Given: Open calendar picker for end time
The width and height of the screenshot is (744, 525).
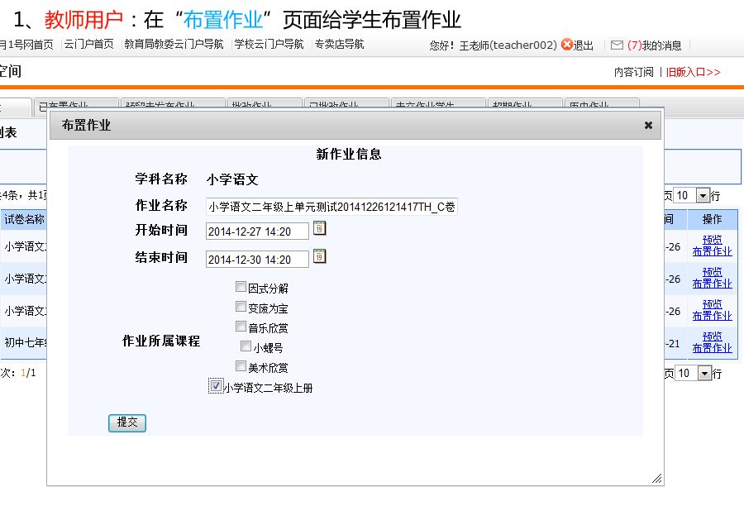Looking at the screenshot, I should [x=319, y=257].
